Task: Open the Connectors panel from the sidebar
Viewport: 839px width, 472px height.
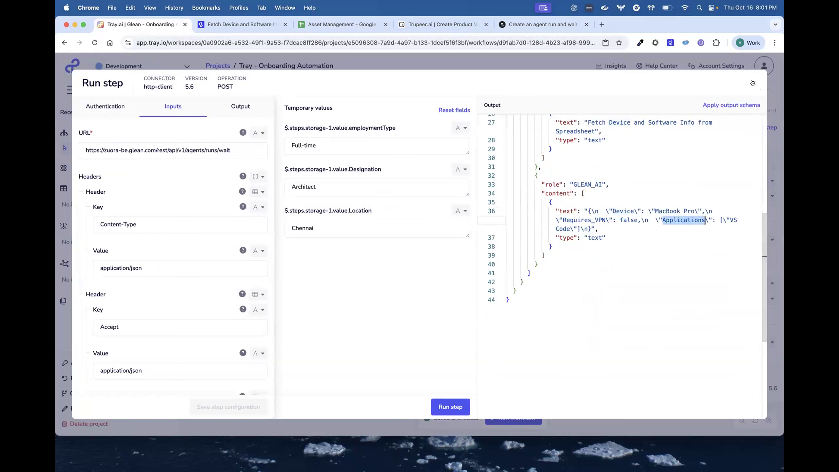Action: pos(64,168)
